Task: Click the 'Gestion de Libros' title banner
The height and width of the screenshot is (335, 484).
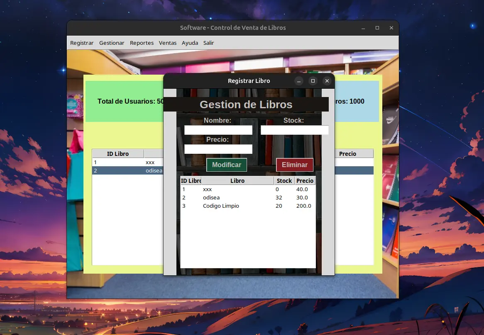Action: pyautogui.click(x=246, y=104)
